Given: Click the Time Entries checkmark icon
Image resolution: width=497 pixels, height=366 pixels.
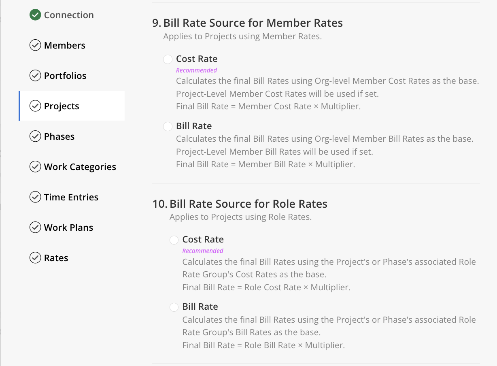Looking at the screenshot, I should [x=35, y=197].
